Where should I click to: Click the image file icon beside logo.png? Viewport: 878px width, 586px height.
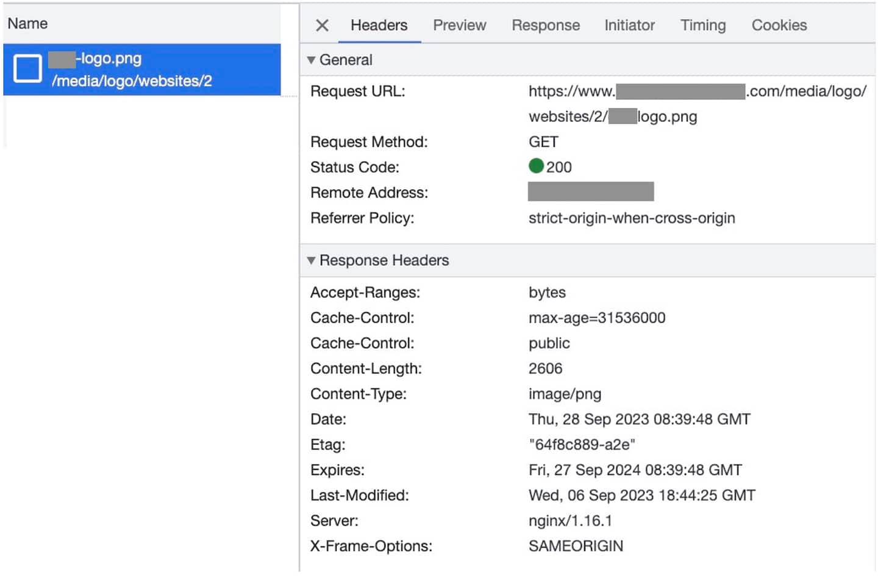(x=27, y=68)
